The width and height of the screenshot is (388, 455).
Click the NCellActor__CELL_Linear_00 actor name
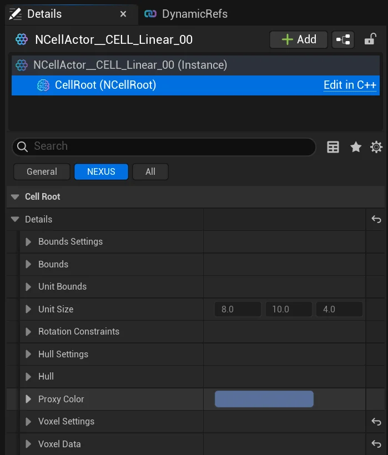click(114, 40)
